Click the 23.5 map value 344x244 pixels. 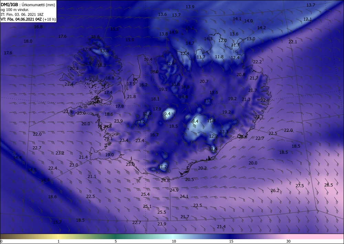pos(197,205)
